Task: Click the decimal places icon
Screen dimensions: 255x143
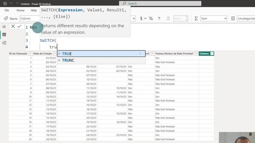Action: (168, 19)
